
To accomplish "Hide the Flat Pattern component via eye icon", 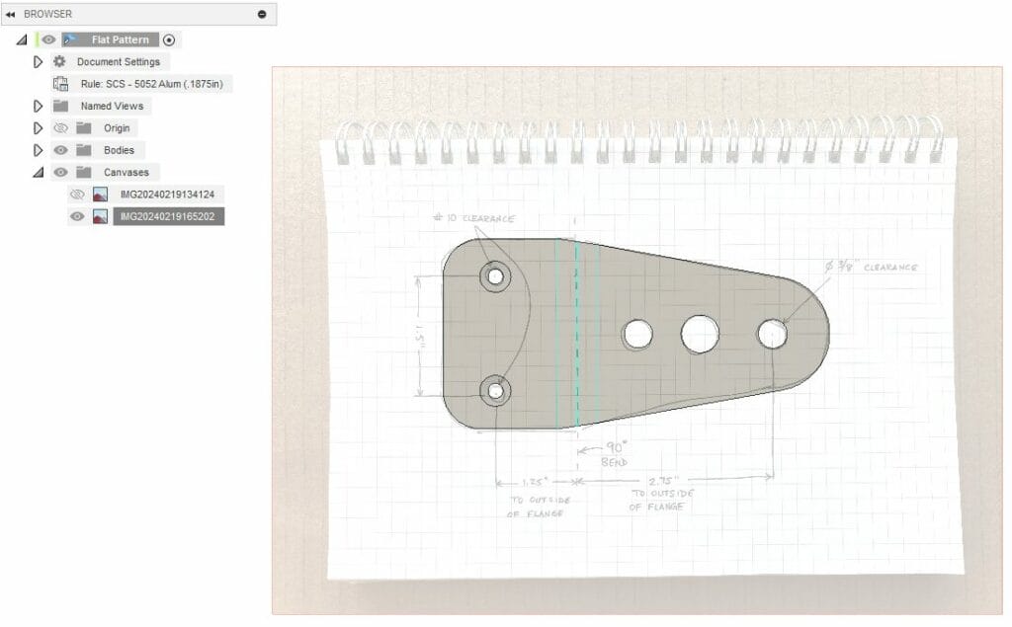I will click(x=48, y=39).
